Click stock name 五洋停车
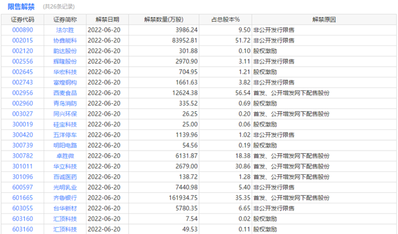Viewport: 398px width, 234px height. [65, 135]
